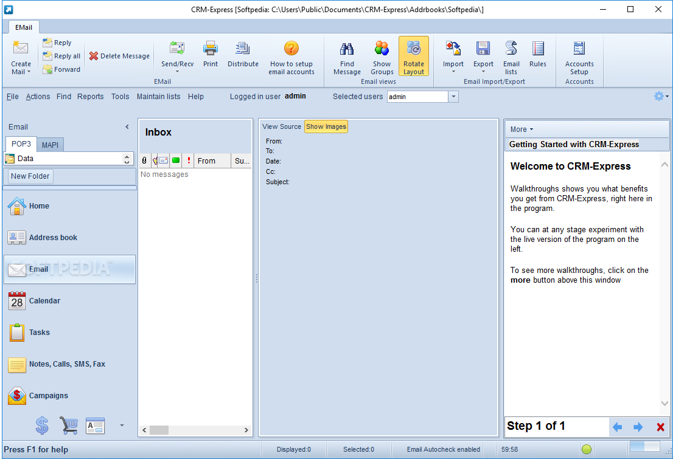Screen dimensions: 673x459
Task: Open the More dropdown in walkthrough panel
Action: tap(521, 129)
